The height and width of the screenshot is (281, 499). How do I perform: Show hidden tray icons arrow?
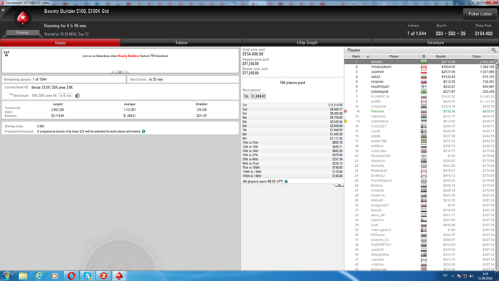[x=453, y=276]
